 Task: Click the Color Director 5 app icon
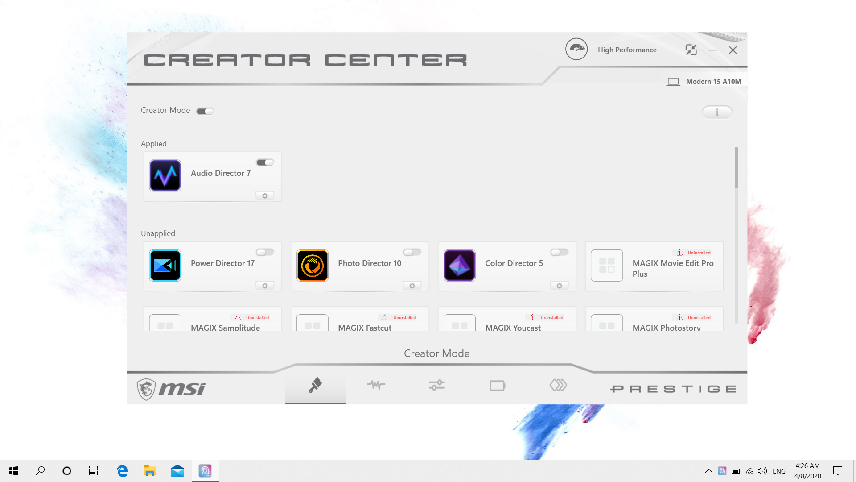(460, 266)
